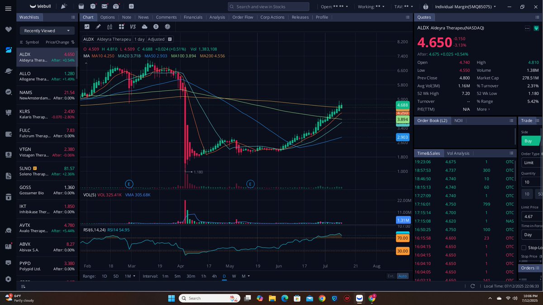Screen dimensions: 543x305
Task: Click the Limit Price 4.67 field
Action: (x=531, y=216)
